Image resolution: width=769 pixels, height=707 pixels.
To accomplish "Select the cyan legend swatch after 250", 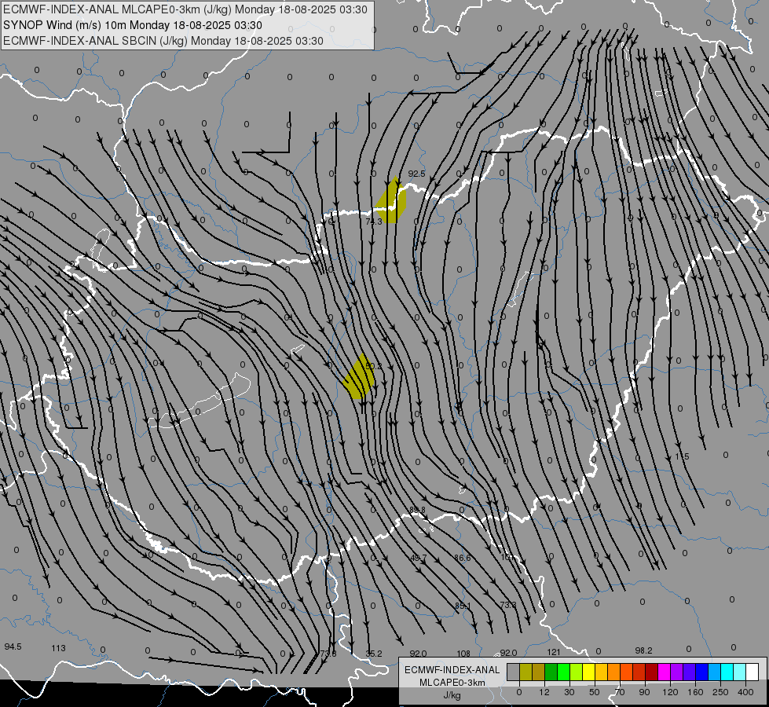I will pyautogui.click(x=727, y=672).
